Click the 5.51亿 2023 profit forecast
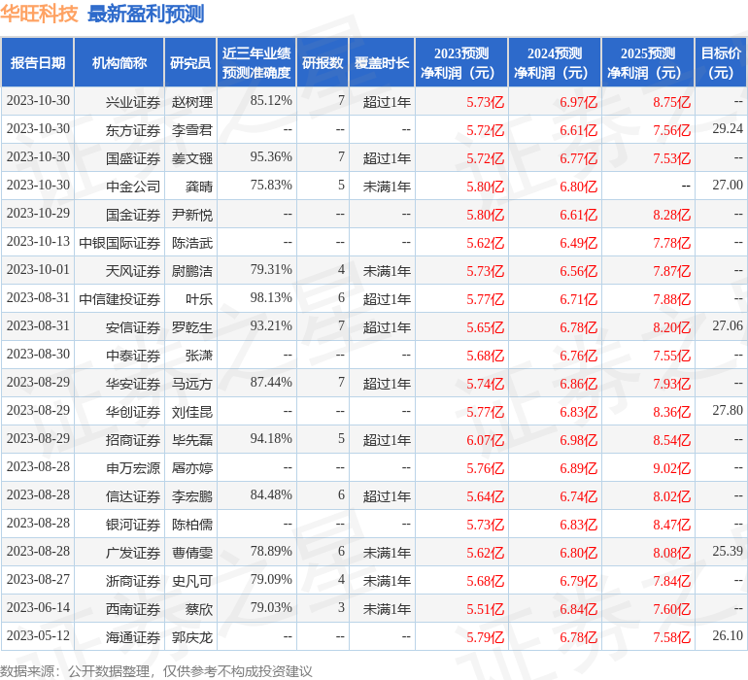This screenshot has height=680, width=748. [485, 609]
